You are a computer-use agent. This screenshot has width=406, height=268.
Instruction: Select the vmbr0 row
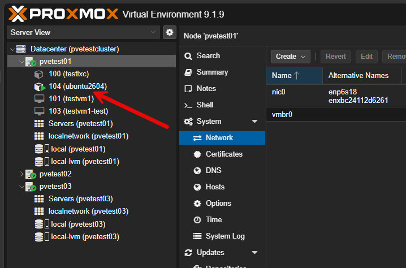pyautogui.click(x=336, y=114)
